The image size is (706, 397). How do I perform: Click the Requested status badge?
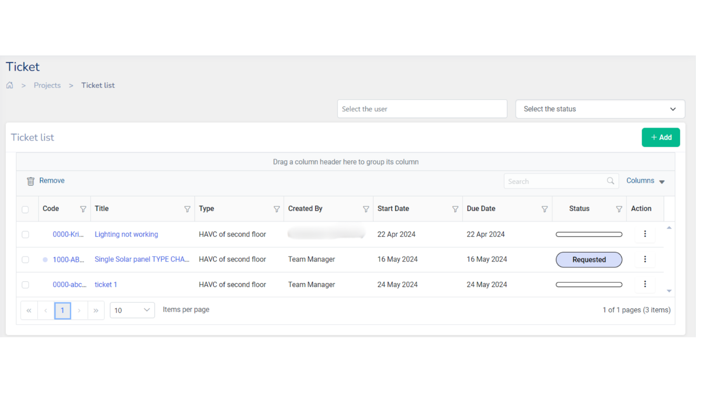tap(589, 260)
